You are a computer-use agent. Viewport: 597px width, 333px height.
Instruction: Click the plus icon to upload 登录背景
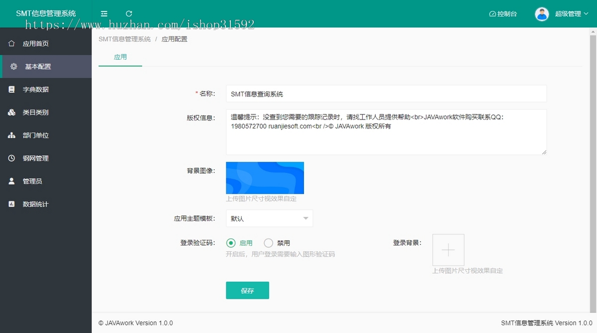(448, 250)
